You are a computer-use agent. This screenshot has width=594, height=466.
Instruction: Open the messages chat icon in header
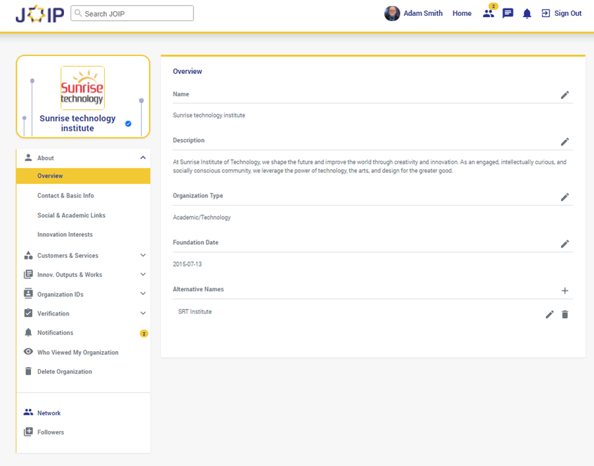(508, 13)
